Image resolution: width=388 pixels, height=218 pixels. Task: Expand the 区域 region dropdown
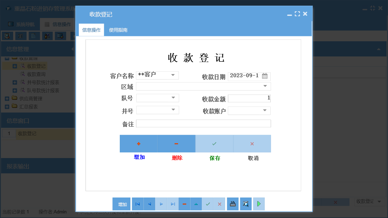click(x=265, y=86)
